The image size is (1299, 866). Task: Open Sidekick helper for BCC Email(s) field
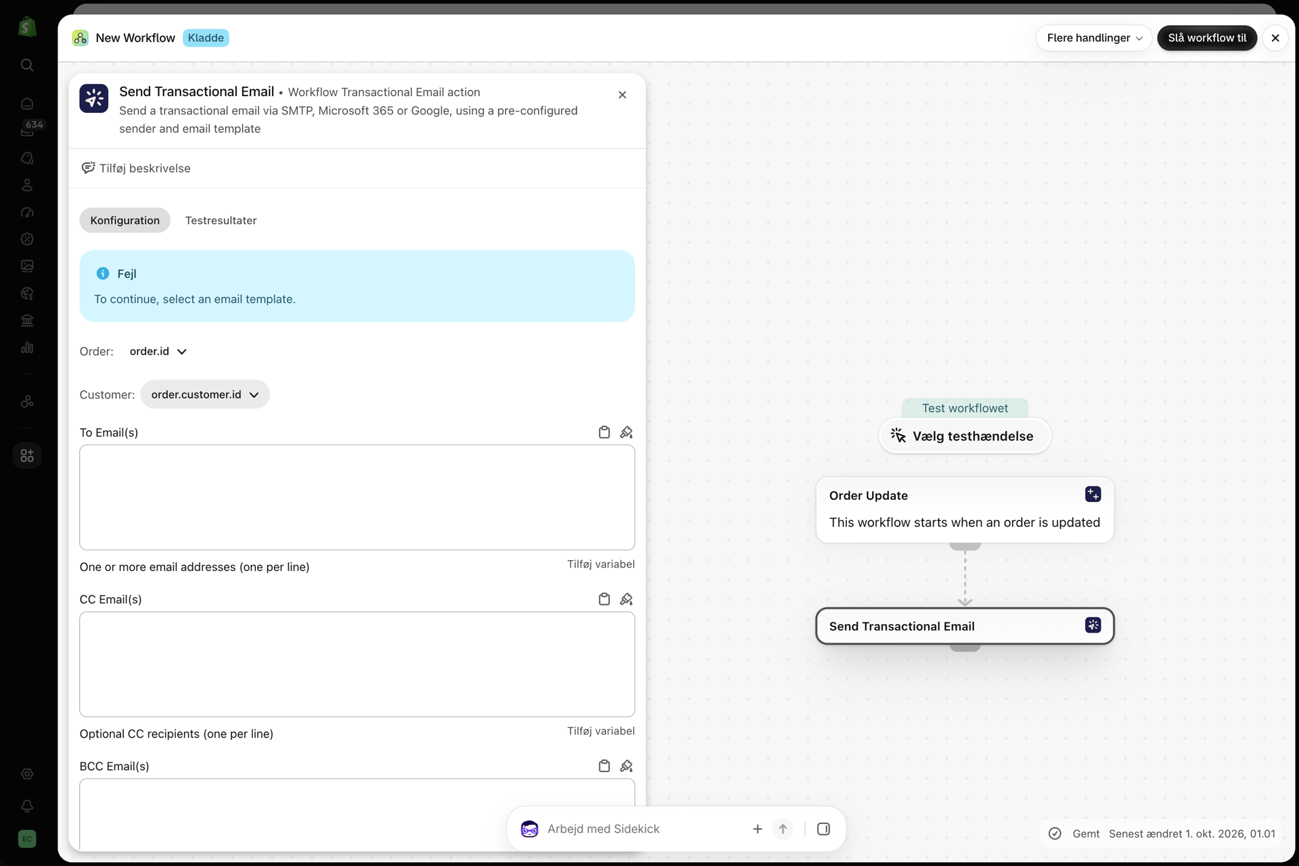coord(626,766)
